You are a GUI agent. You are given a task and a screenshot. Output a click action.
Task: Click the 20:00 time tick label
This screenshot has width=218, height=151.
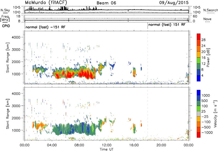click(x=161, y=145)
